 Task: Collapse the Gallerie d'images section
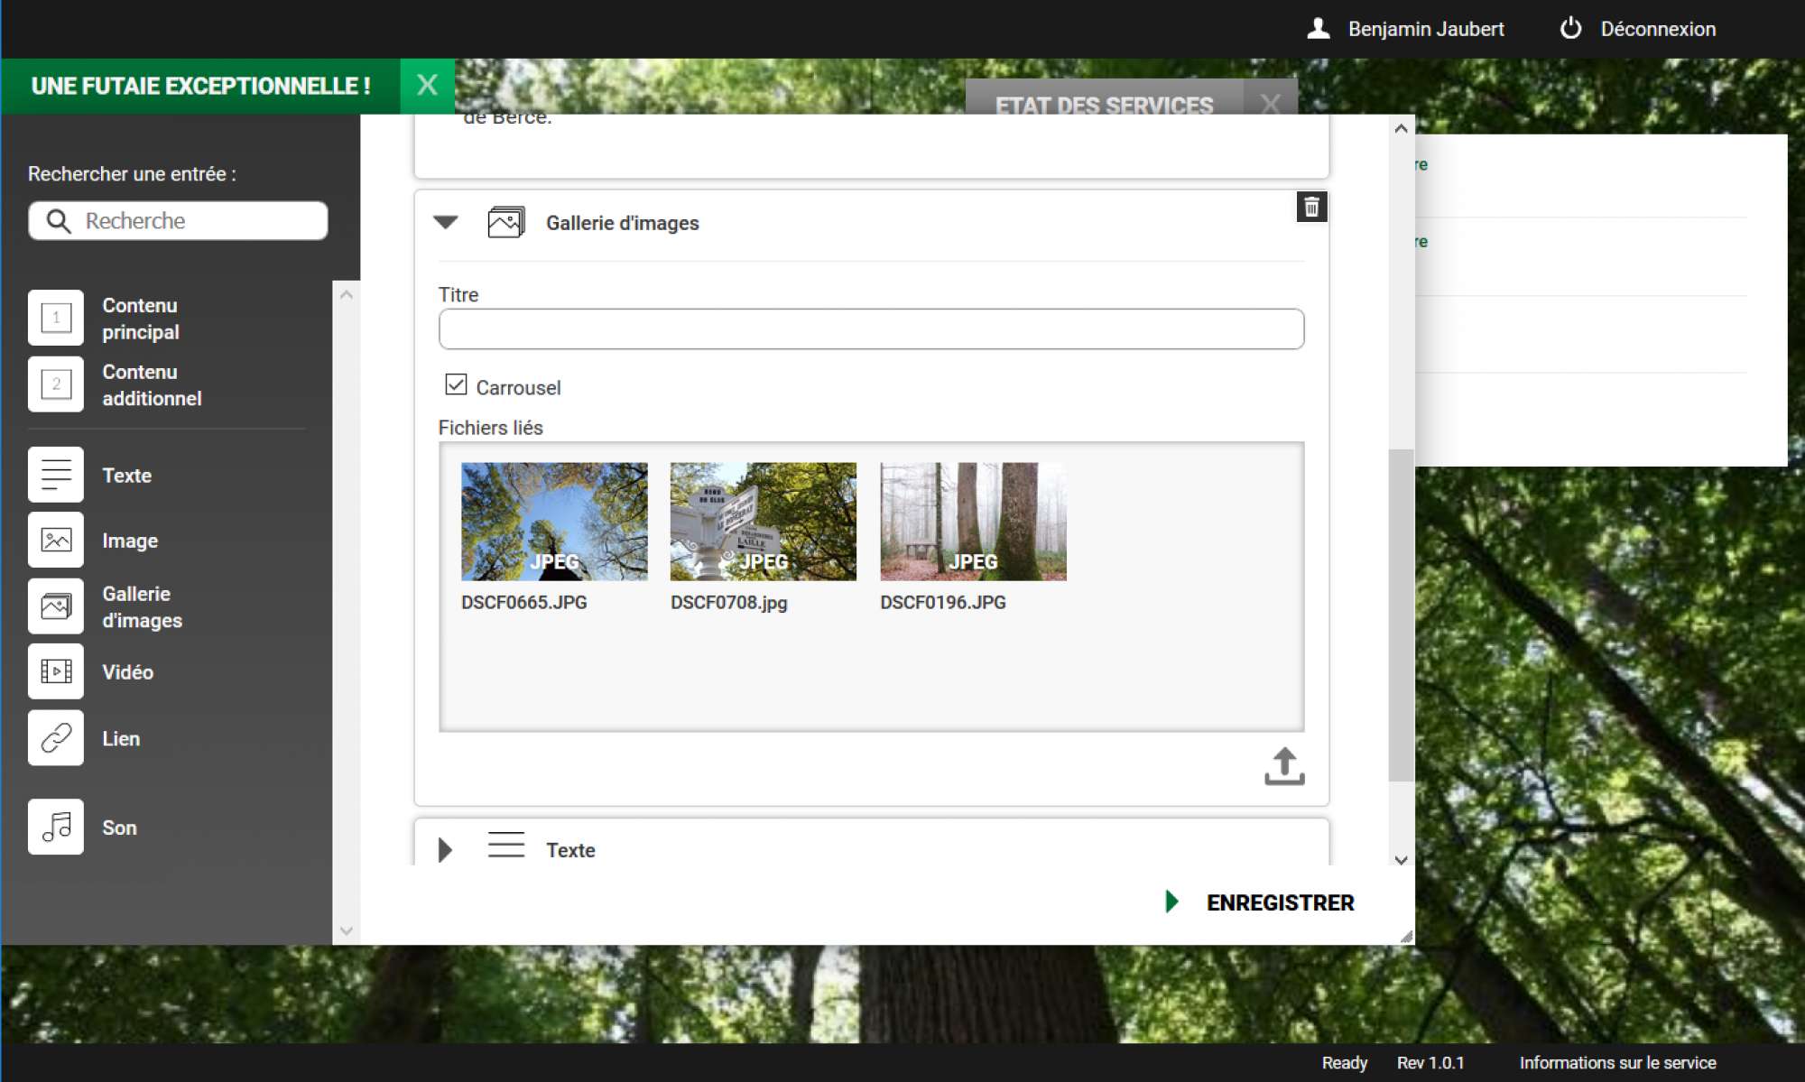tap(446, 222)
